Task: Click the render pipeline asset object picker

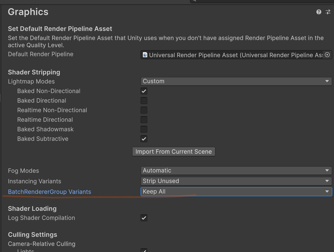Action: pyautogui.click(x=327, y=55)
